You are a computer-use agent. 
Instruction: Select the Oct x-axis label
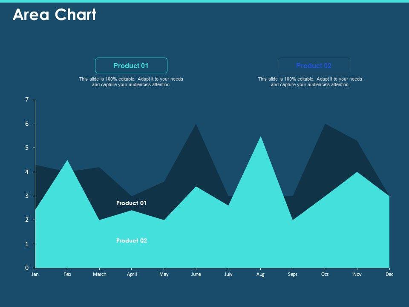click(x=325, y=274)
